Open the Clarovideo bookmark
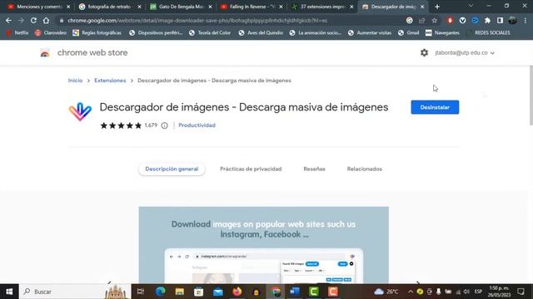The height and width of the screenshot is (299, 533). (51, 33)
